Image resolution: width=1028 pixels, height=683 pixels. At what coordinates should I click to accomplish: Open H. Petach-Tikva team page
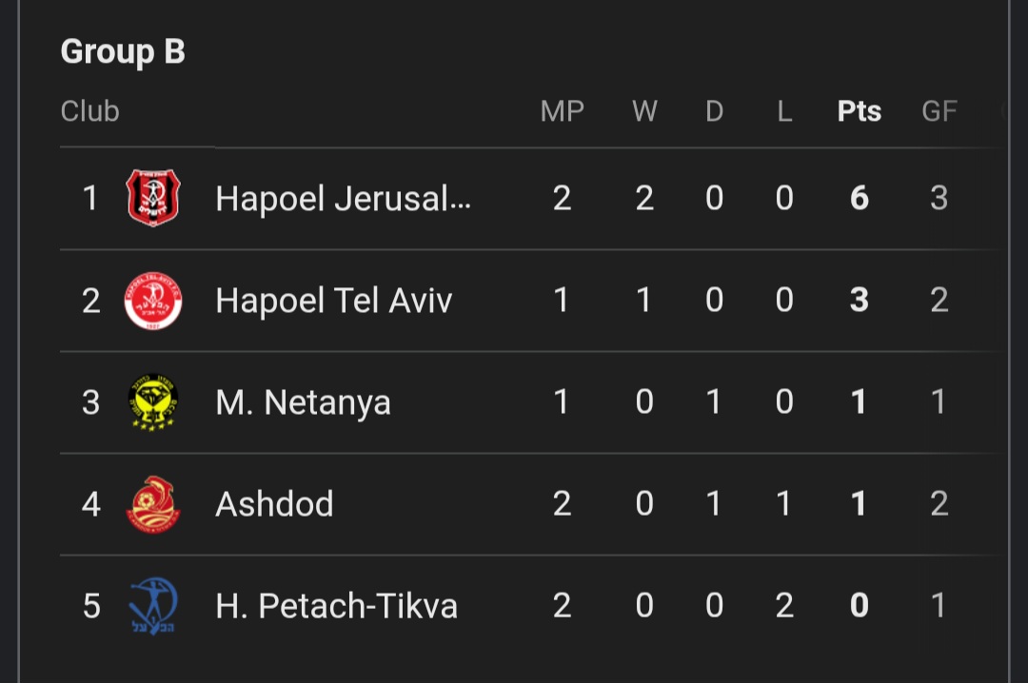[336, 606]
